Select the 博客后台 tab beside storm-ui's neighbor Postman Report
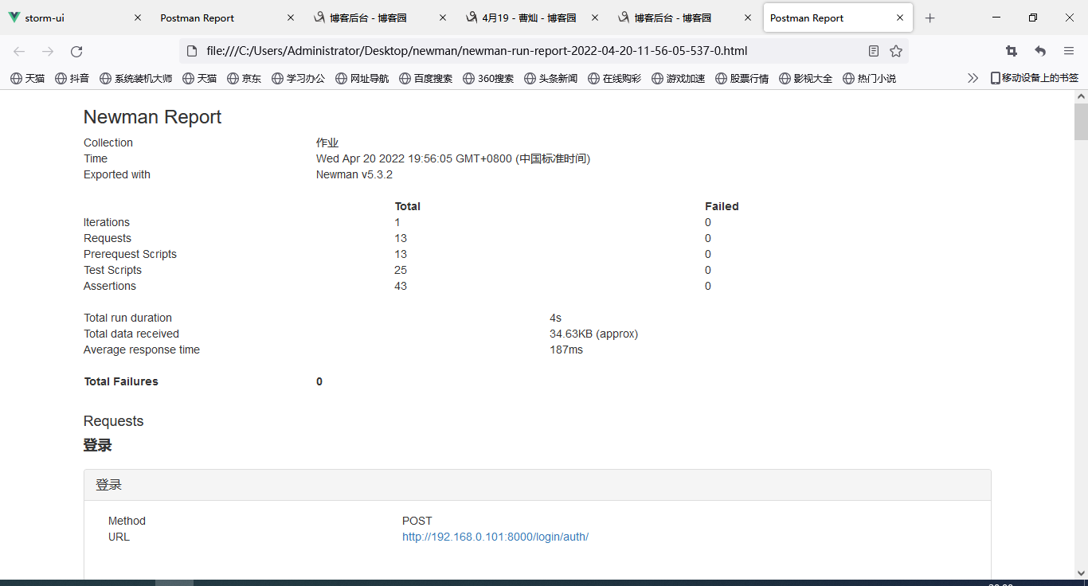1088x586 pixels. pyautogui.click(x=381, y=18)
